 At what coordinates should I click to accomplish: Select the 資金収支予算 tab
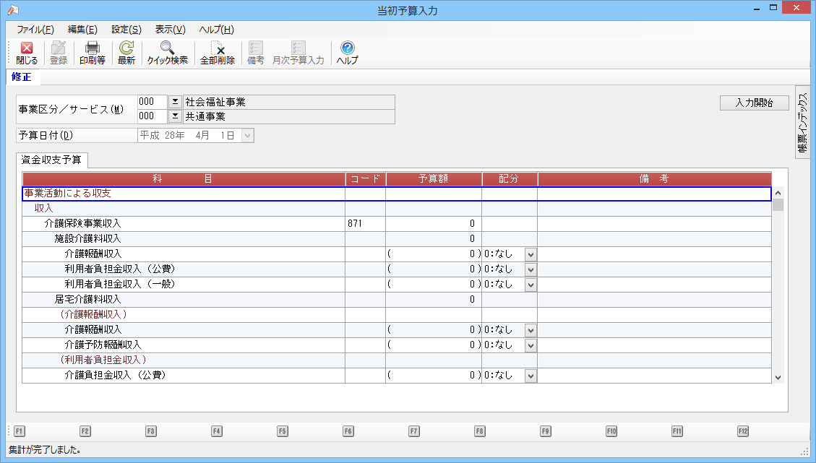tap(52, 160)
